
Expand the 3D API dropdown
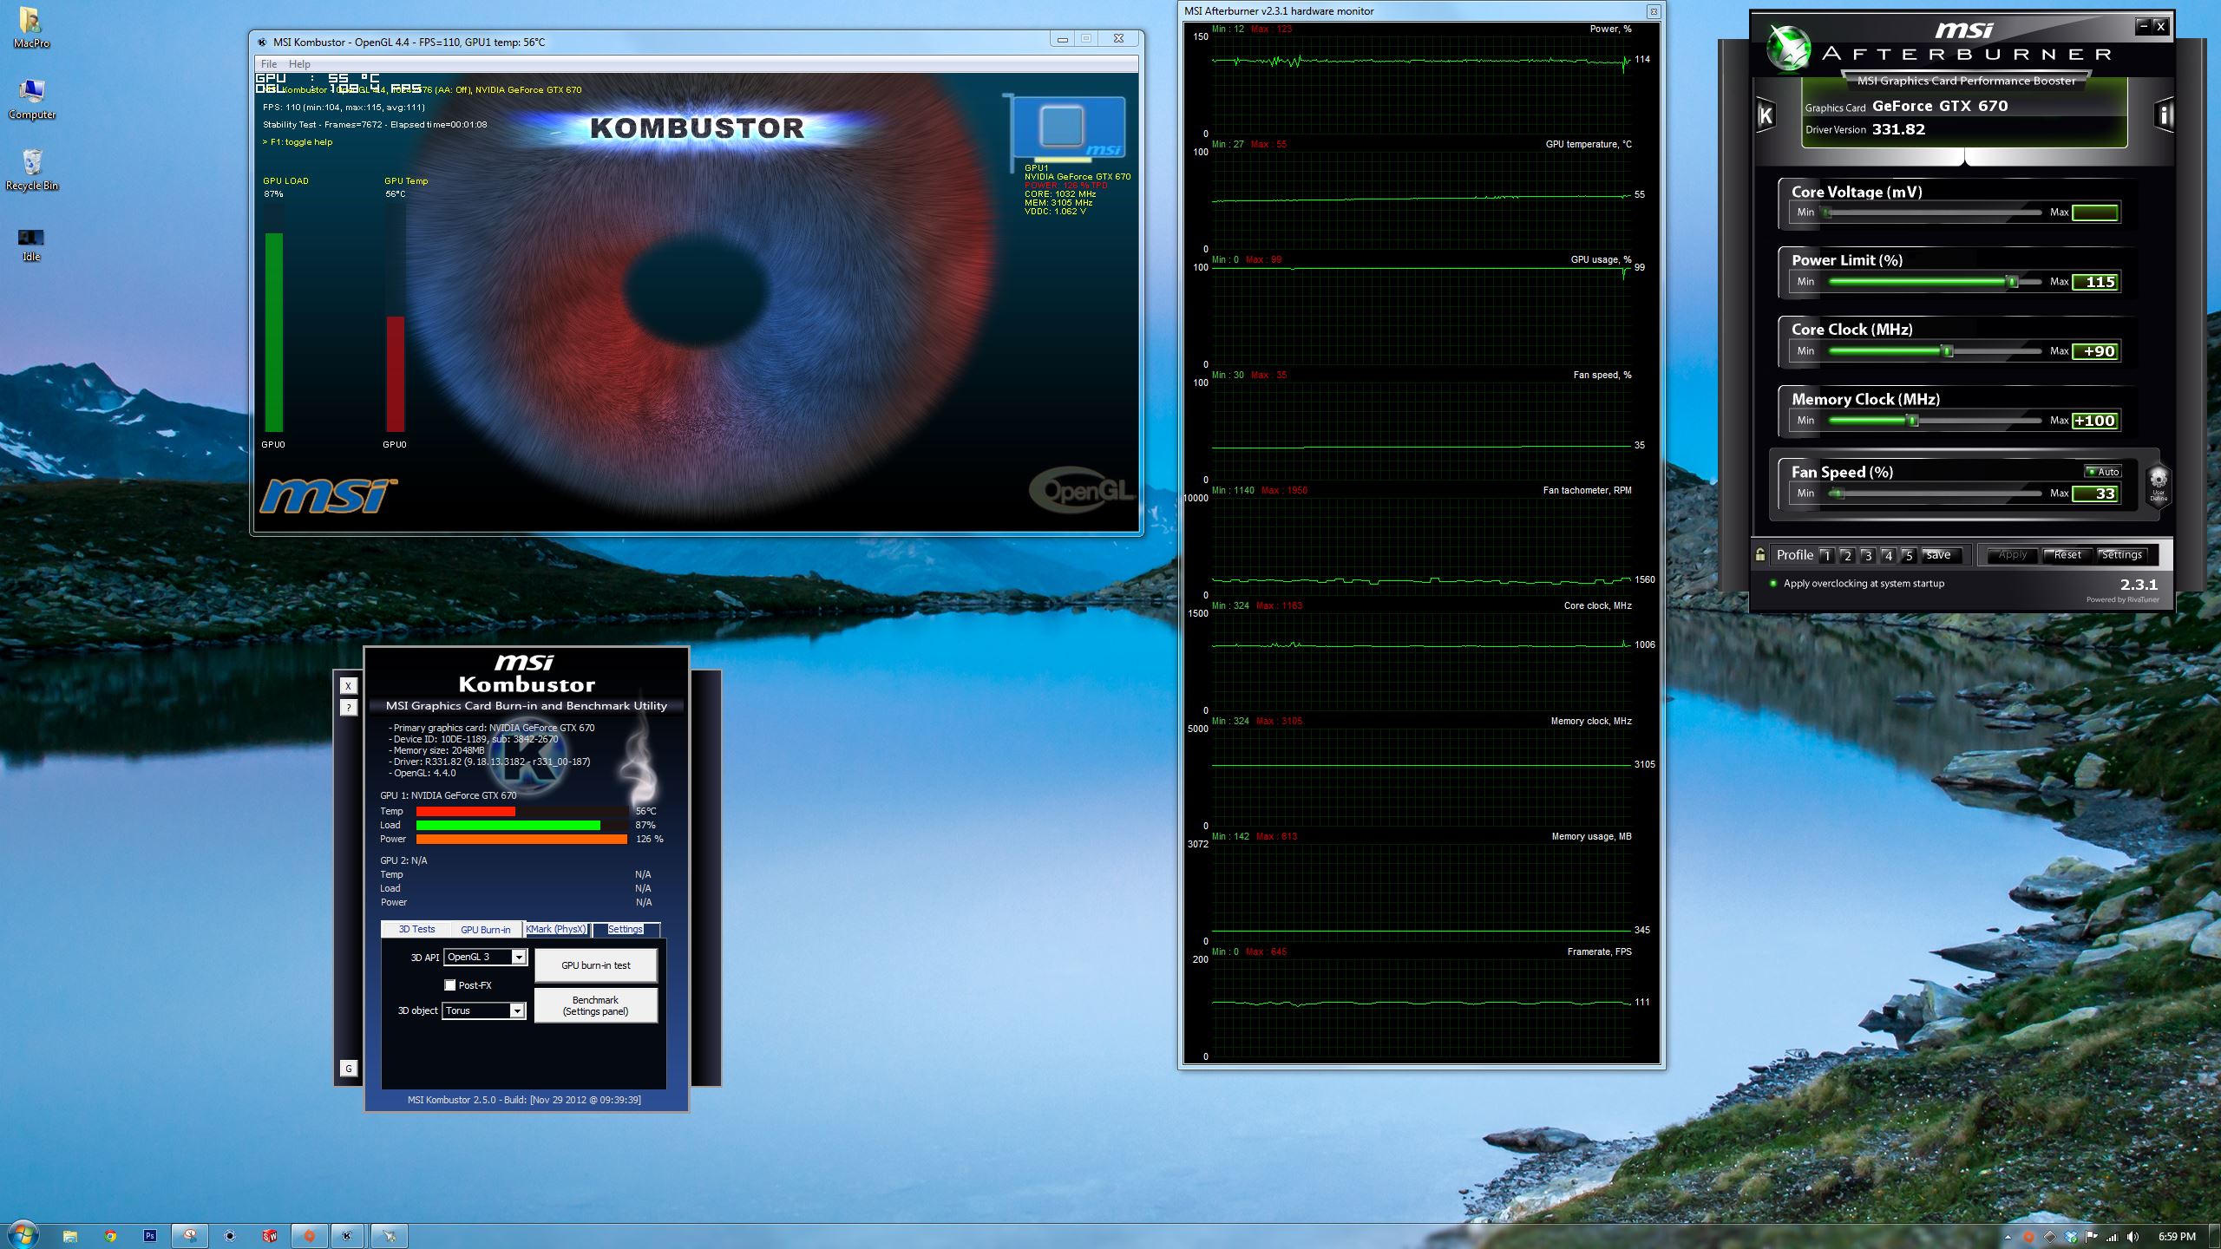click(519, 958)
